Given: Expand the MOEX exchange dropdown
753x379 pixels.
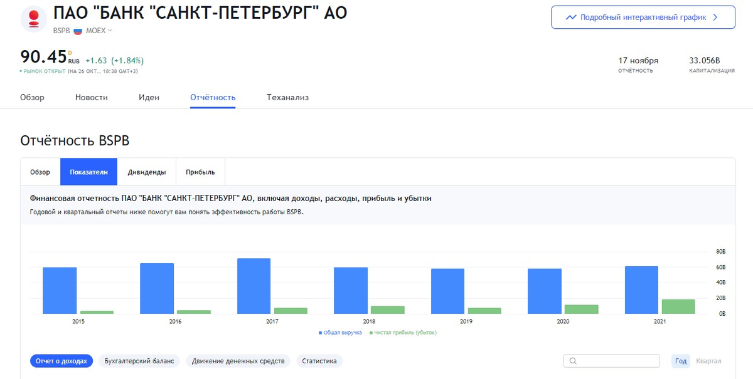Looking at the screenshot, I should click(x=99, y=30).
